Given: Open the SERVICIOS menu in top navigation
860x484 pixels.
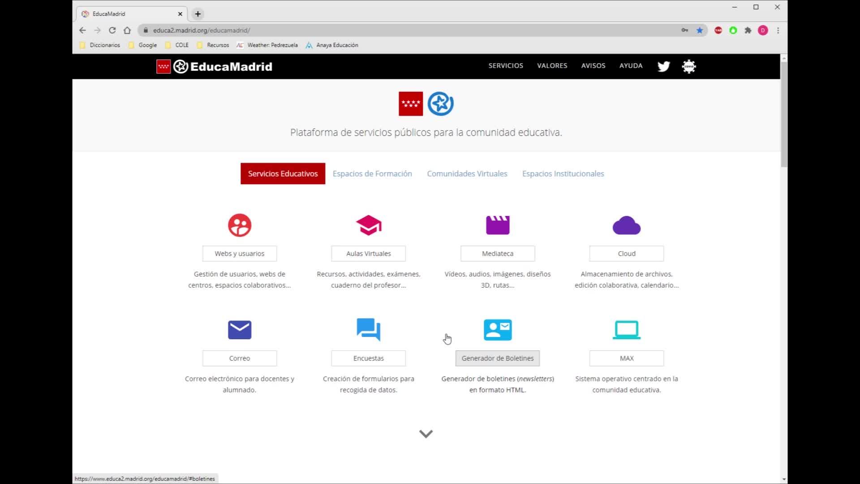Looking at the screenshot, I should [x=505, y=65].
